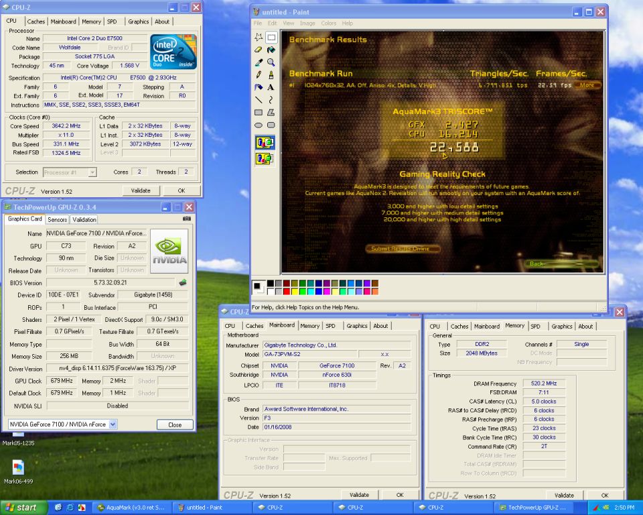Open Caches tab in top-left CPU-Z window
The height and width of the screenshot is (515, 643).
pos(36,21)
